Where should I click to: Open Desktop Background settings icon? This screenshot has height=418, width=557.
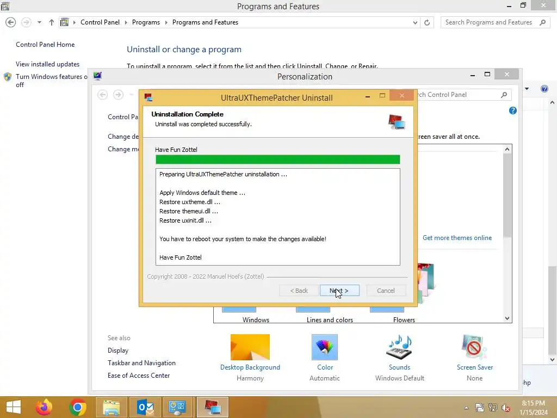pyautogui.click(x=250, y=347)
